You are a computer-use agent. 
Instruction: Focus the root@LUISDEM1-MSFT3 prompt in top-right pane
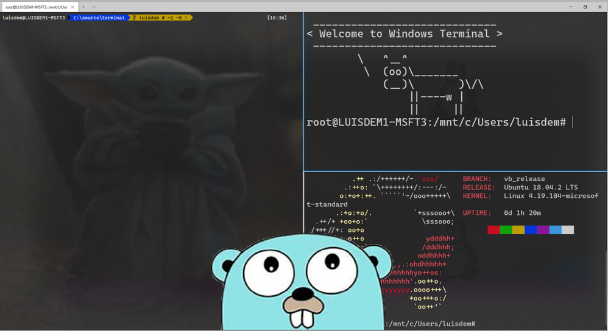pos(436,122)
